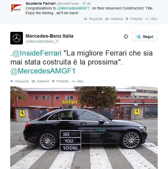The width and height of the screenshot is (168, 169).
Task: Open the @MercedesBenz_IT handle
Action: coord(42,42)
